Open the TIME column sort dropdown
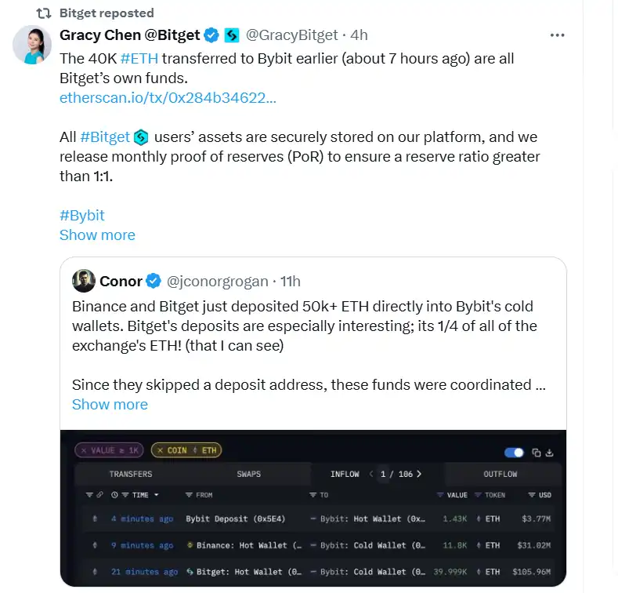Screen dimensions: 618x593 (x=156, y=495)
